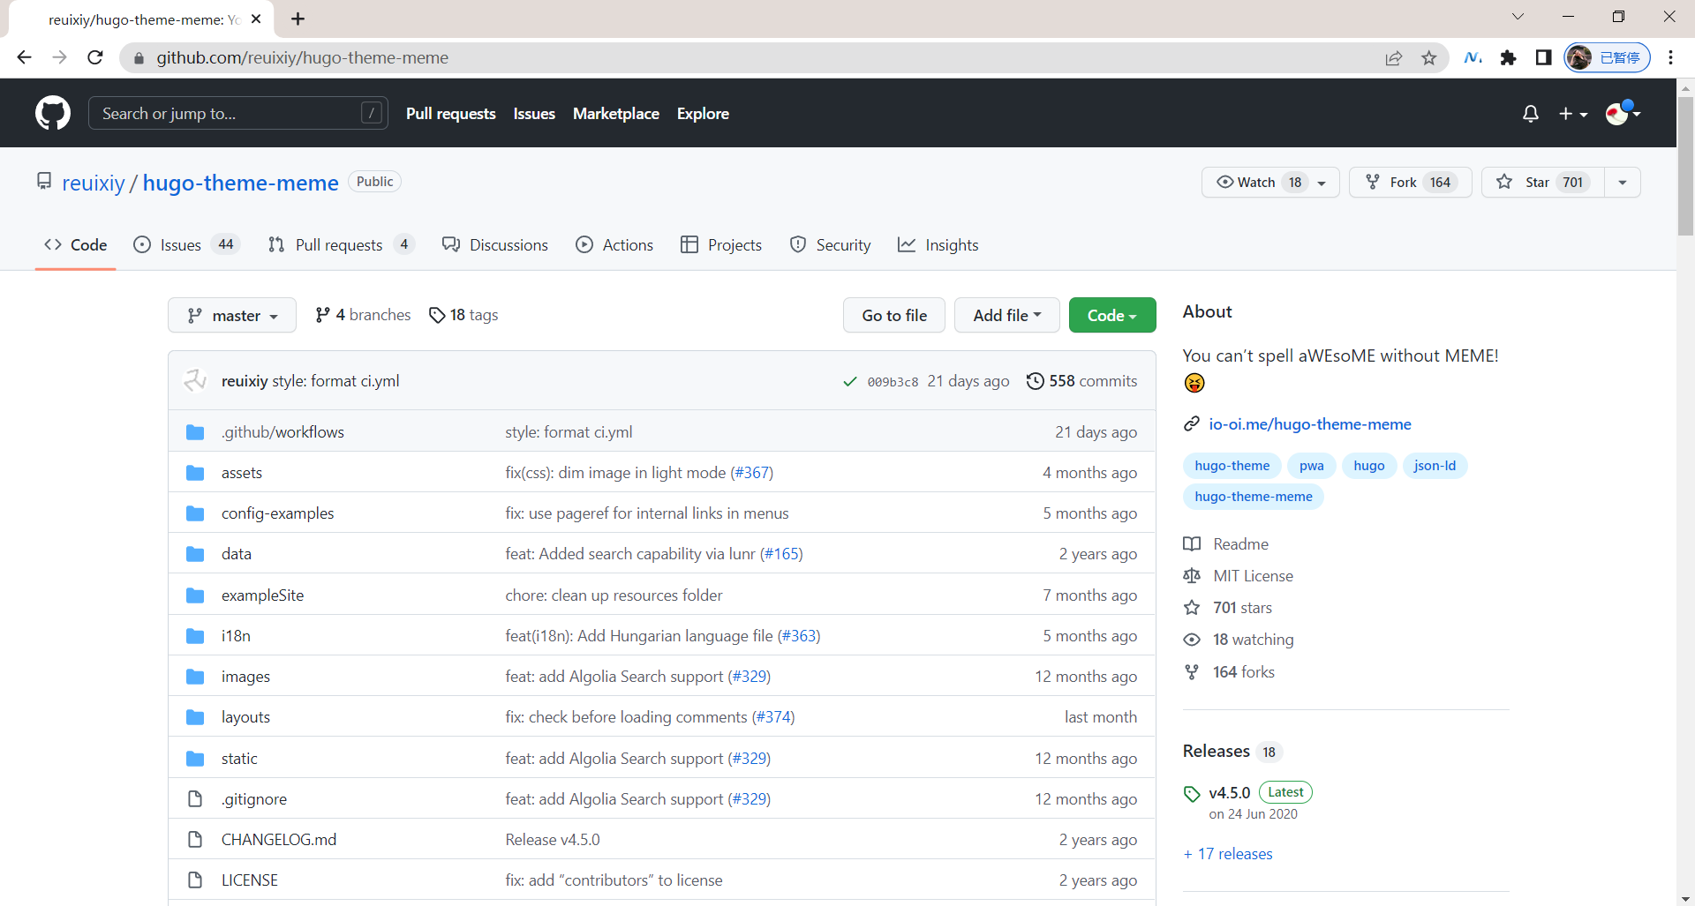Open the user avatar menu
This screenshot has height=906, width=1695.
pyautogui.click(x=1623, y=113)
